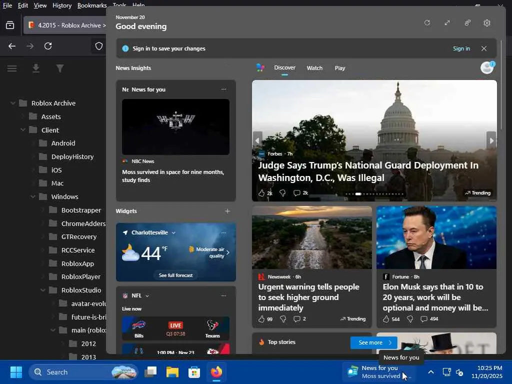
Task: Click the archive filter funnel icon
Action: point(60,68)
